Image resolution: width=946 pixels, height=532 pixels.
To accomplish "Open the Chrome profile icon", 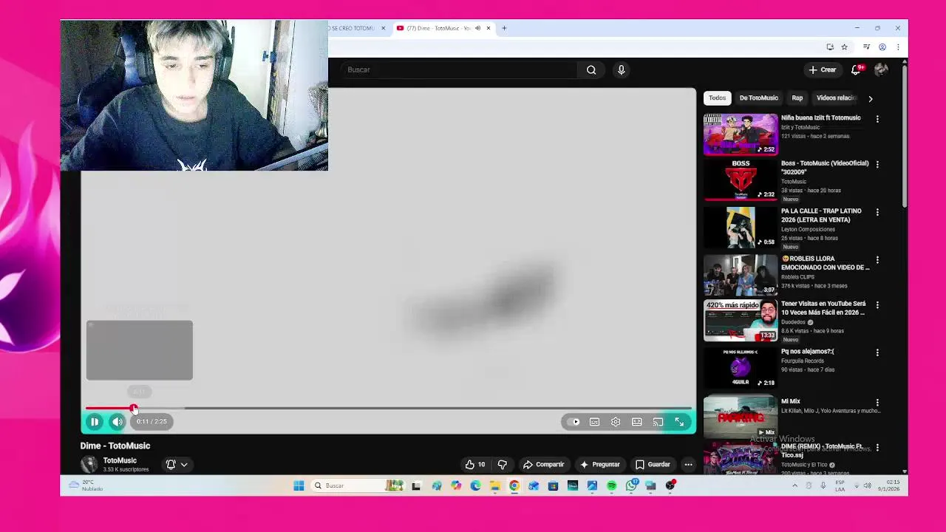I will coord(882,47).
